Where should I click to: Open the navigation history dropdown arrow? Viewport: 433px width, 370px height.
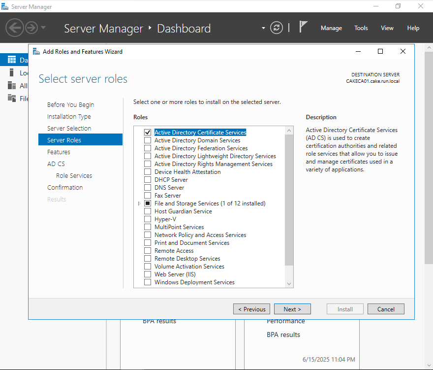[x=43, y=28]
